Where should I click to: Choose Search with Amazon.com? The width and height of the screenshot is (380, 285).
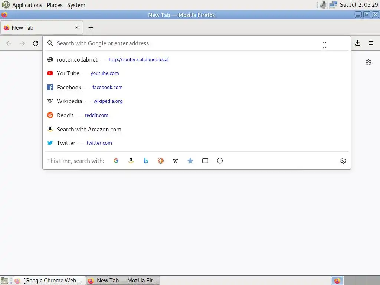(x=197, y=130)
